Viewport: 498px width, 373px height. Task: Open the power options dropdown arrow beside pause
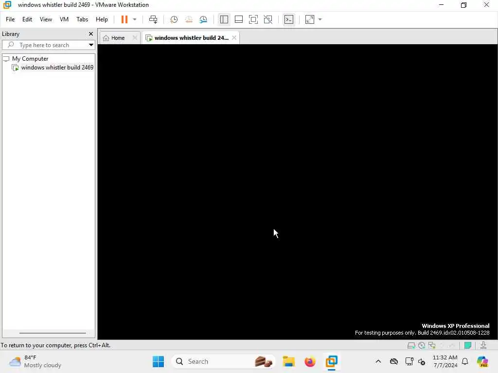[135, 19]
